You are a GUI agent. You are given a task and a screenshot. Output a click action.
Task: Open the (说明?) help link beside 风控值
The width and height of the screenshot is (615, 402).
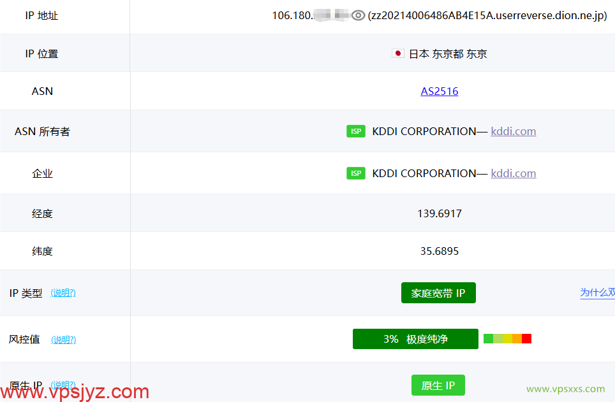[64, 340]
